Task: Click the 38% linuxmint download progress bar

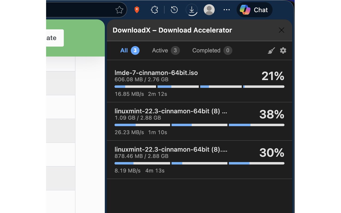Action: click(199, 125)
